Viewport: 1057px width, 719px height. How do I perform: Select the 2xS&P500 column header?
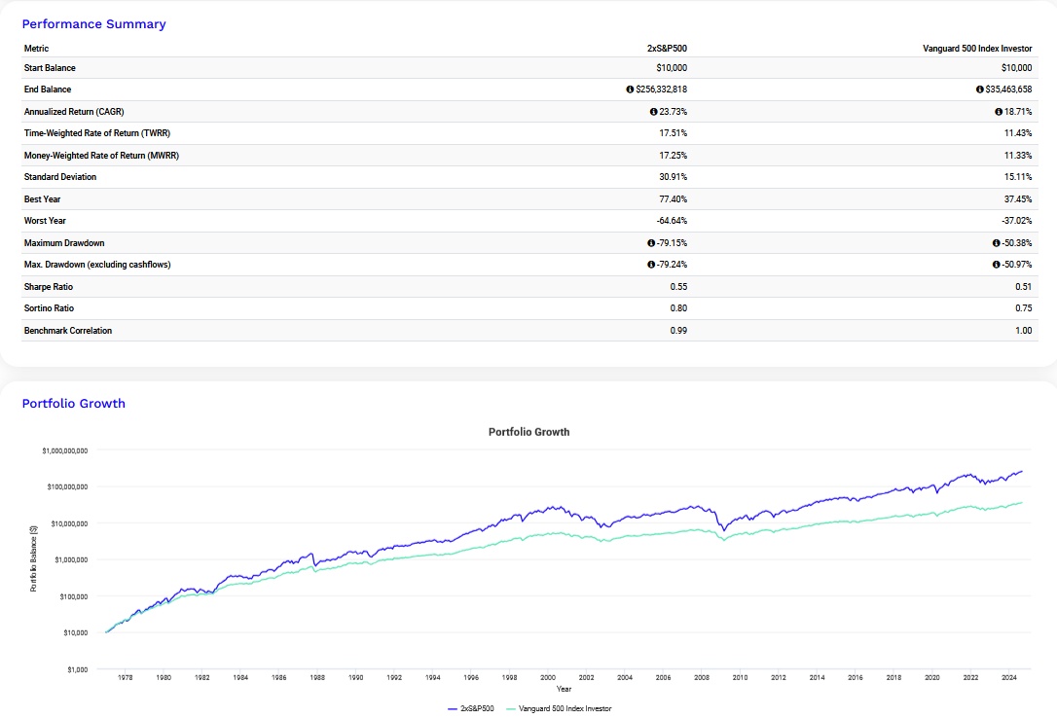(x=669, y=48)
